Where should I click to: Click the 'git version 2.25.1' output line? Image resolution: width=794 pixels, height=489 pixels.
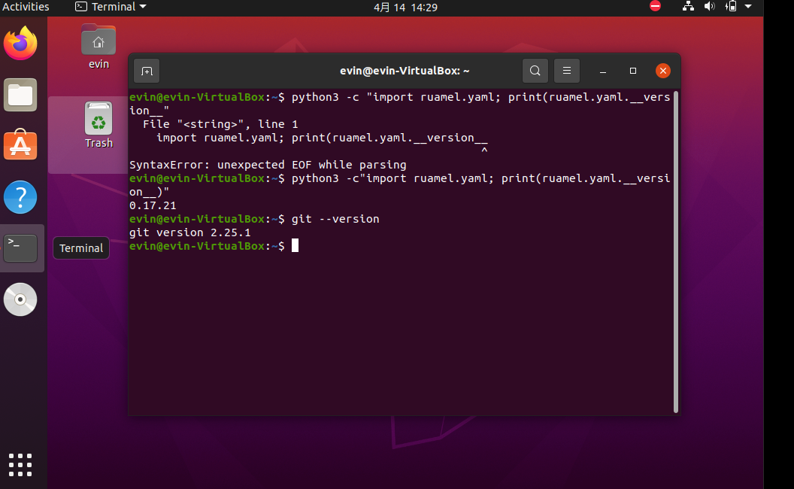[x=190, y=232]
